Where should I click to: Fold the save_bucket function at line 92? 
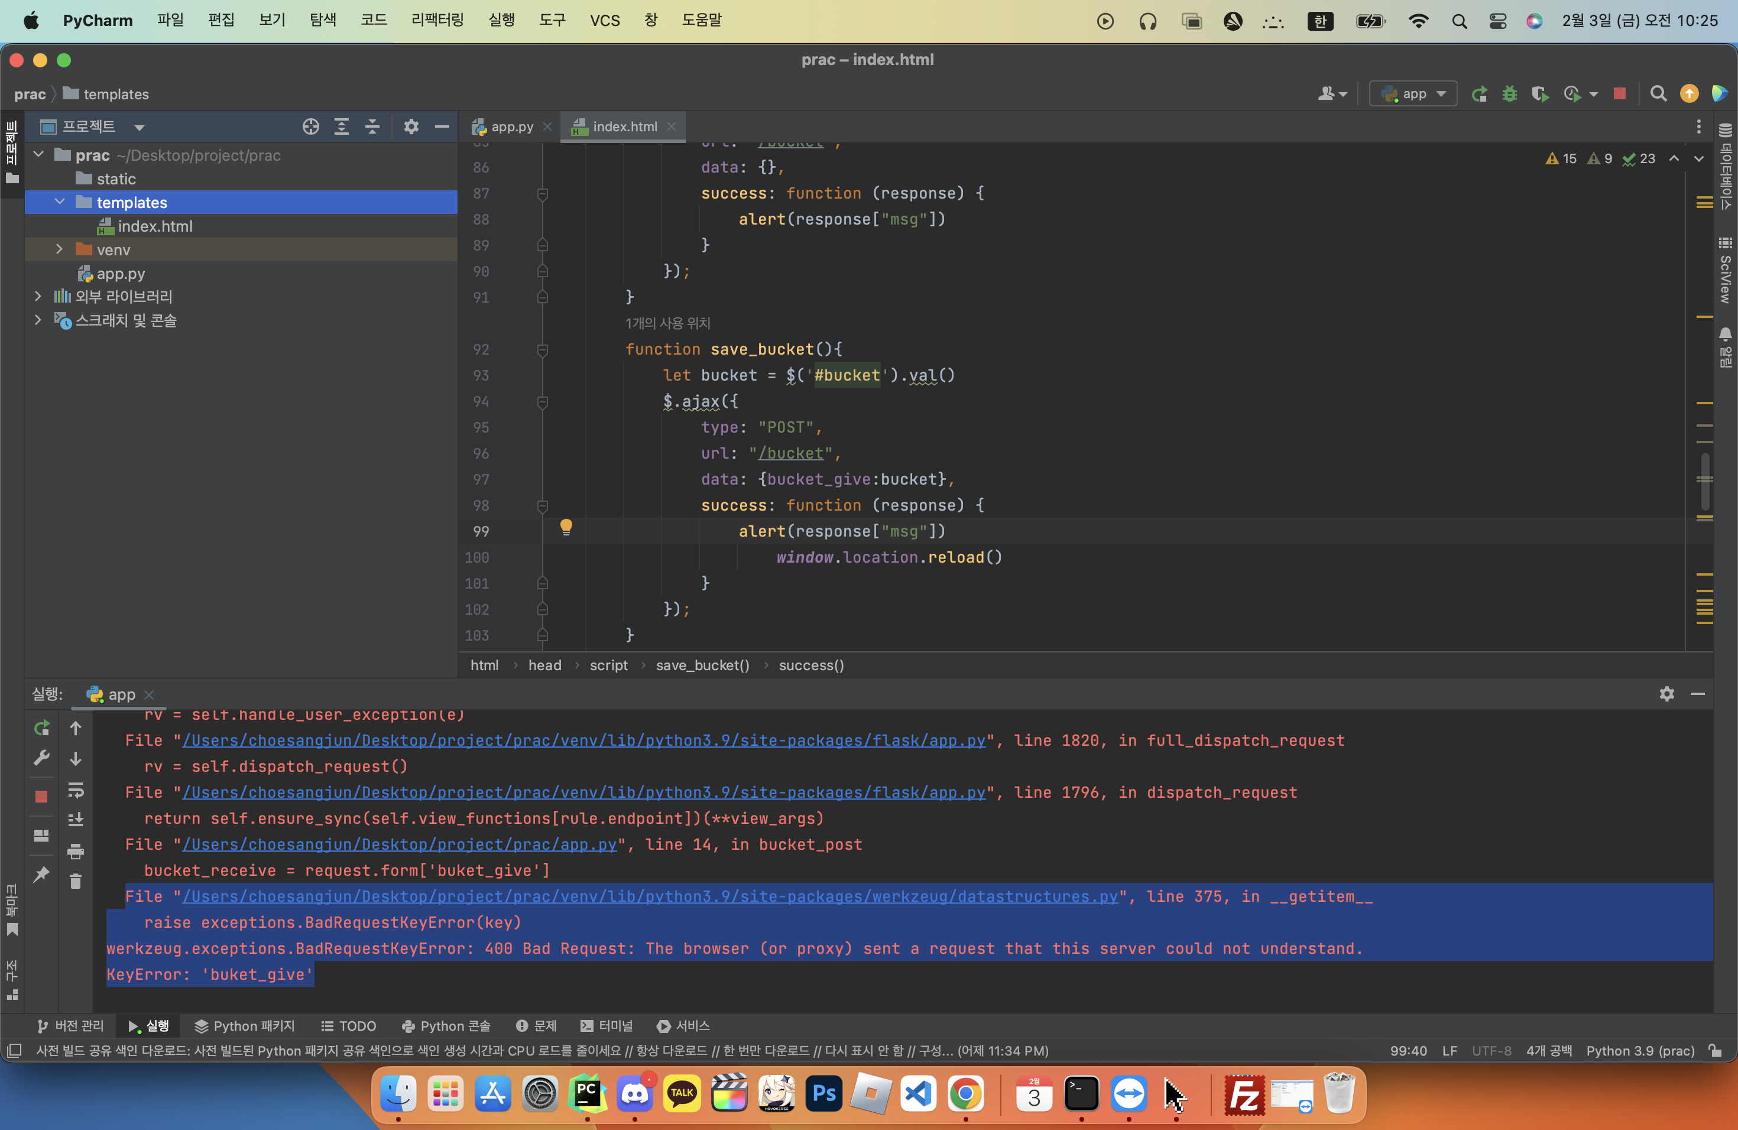[x=543, y=350]
